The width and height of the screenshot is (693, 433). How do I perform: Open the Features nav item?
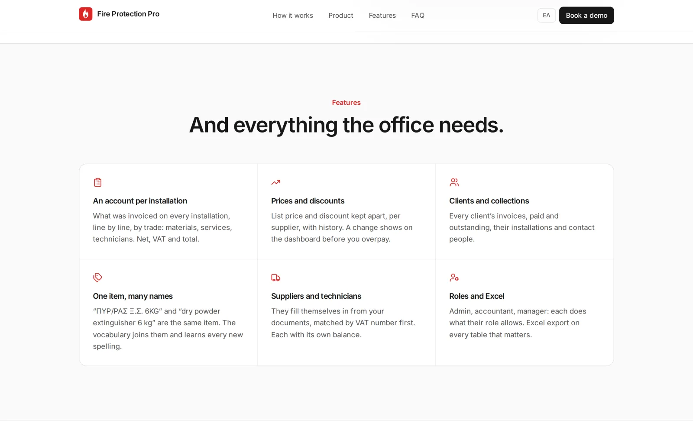coord(382,16)
